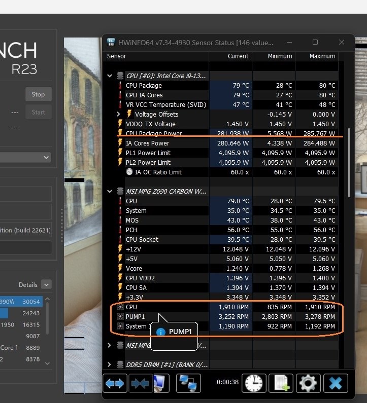Click the greyed Start button in Cinebench
The height and width of the screenshot is (403, 367).
point(39,112)
